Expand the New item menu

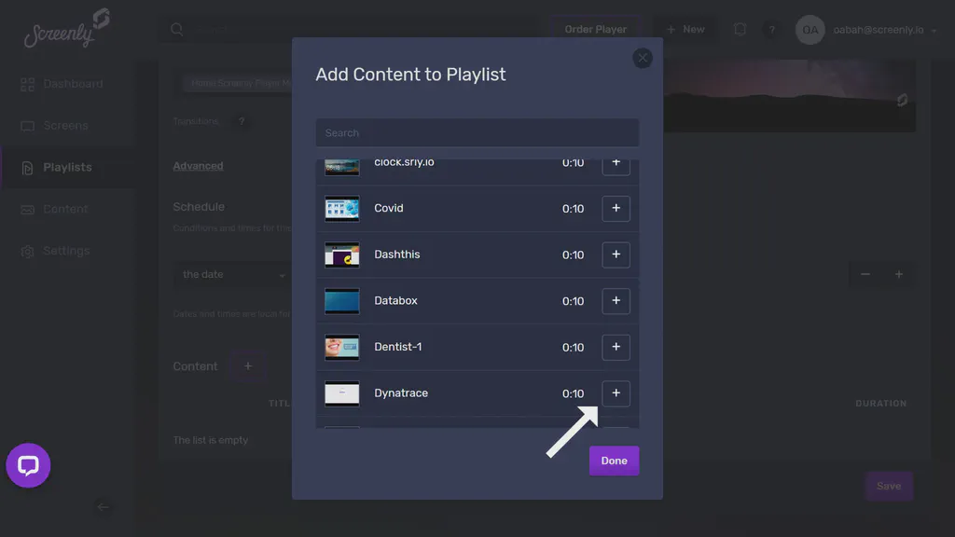pos(685,29)
